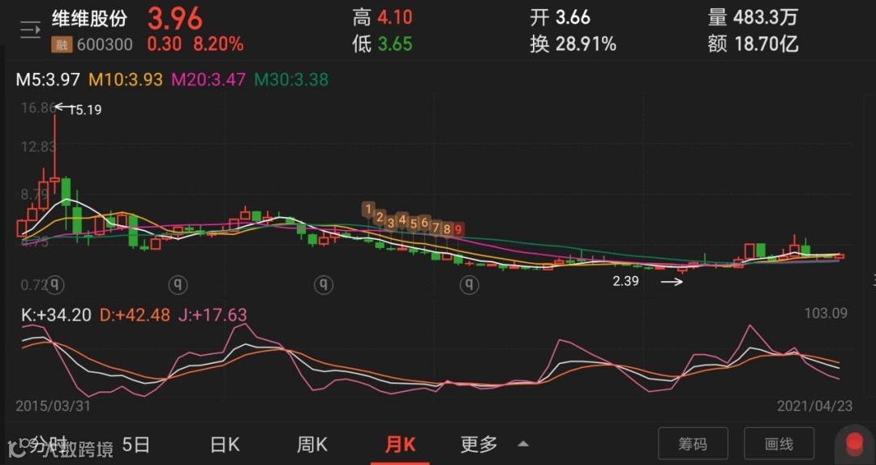Screen dimensions: 876x465
Task: Click the M5:3.97 moving average label
Action: [x=48, y=79]
